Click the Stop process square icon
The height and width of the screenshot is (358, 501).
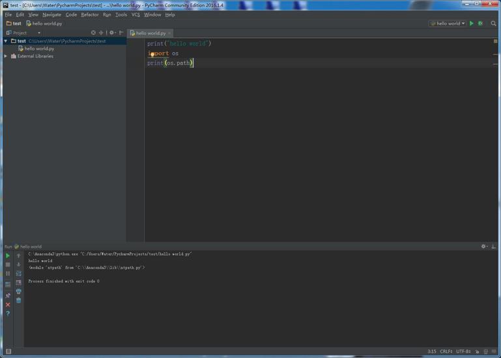point(8,265)
